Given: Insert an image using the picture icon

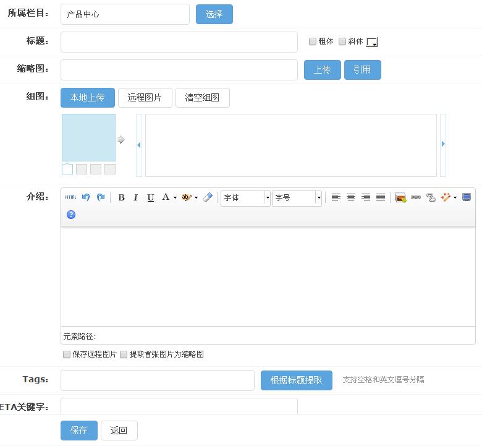Looking at the screenshot, I should click(x=400, y=197).
